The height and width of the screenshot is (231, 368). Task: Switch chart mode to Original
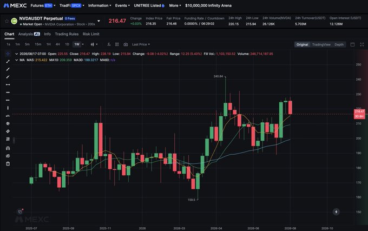pos(302,44)
